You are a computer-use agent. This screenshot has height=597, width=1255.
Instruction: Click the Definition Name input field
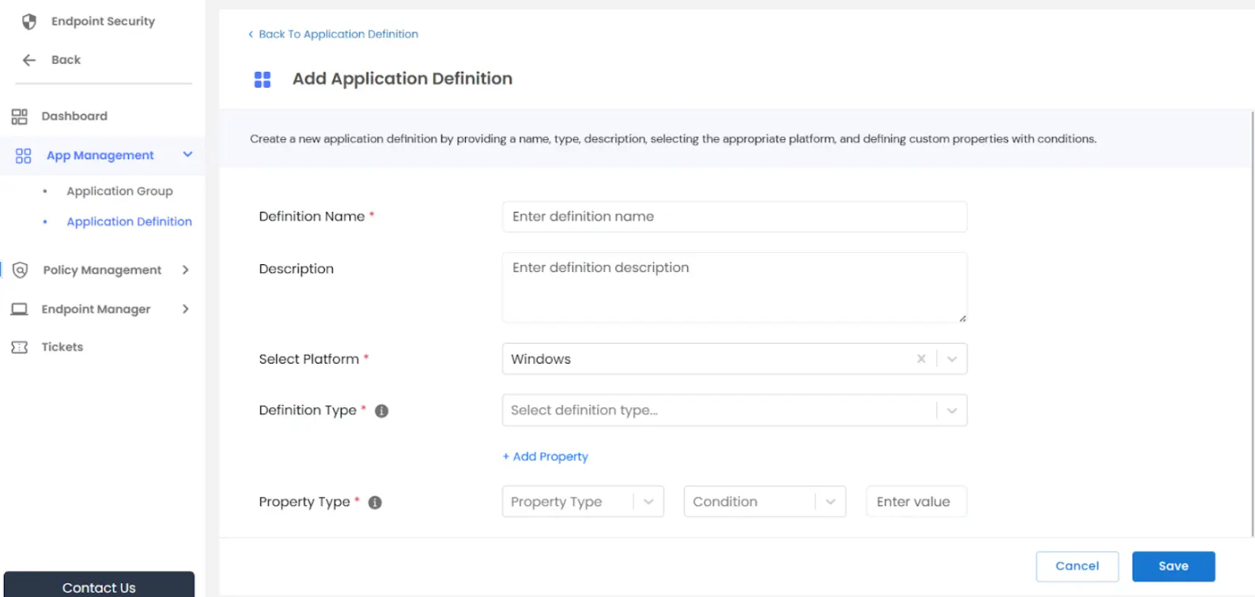point(734,217)
